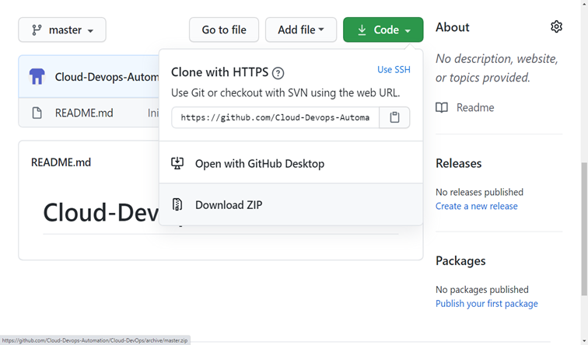This screenshot has height=345, width=588.
Task: Click Create a new release link
Action: click(476, 206)
